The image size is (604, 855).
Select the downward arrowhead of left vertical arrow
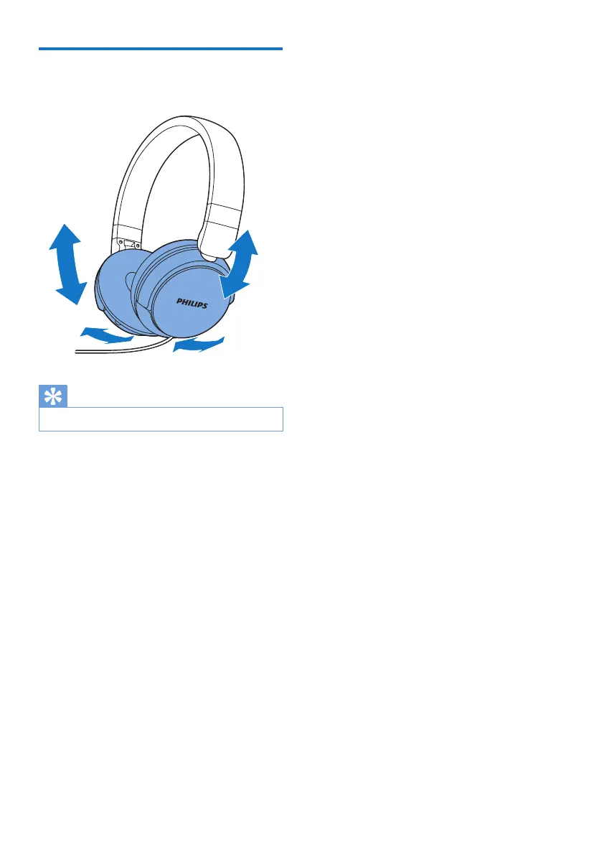tap(72, 293)
